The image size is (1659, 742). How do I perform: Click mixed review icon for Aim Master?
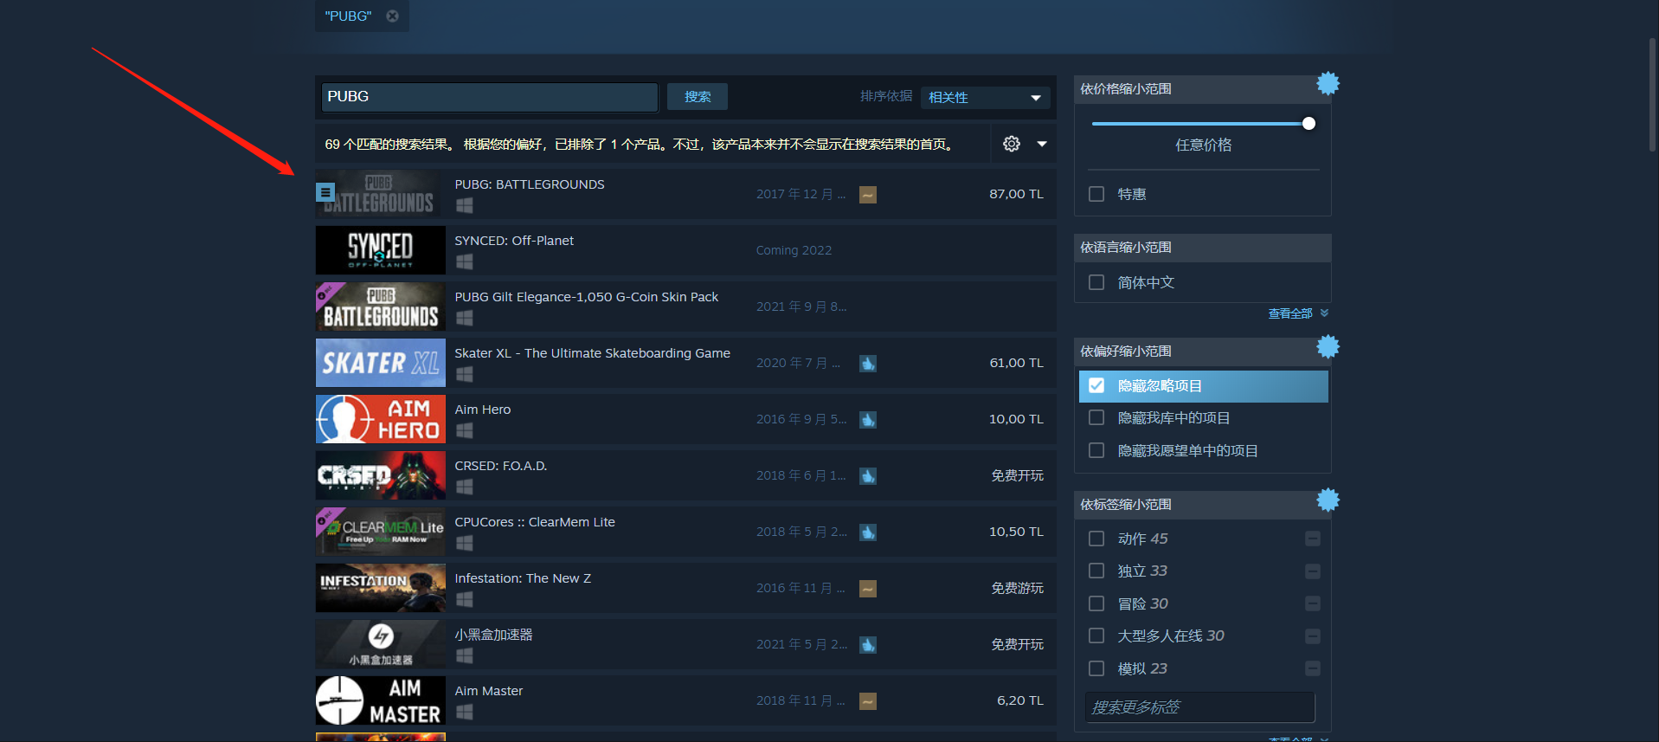click(x=868, y=701)
